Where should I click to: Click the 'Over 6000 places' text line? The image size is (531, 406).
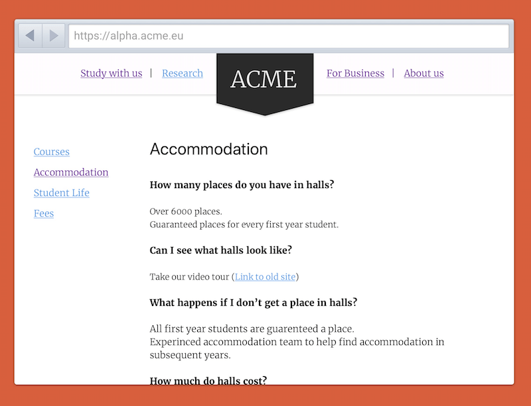click(186, 212)
